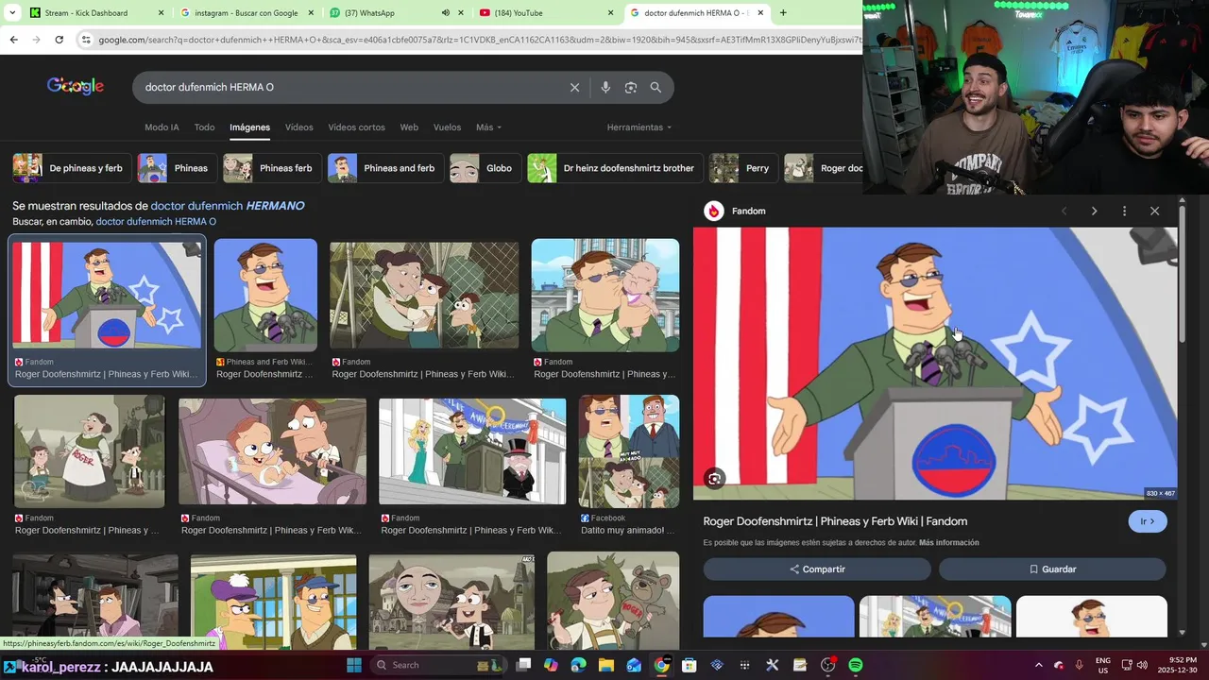Show next image in preview panel
This screenshot has width=1209, height=680.
[x=1094, y=211]
